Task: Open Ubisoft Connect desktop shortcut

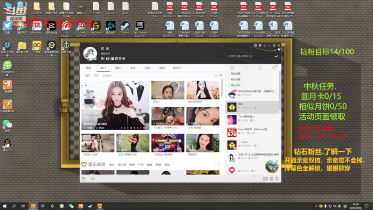Action: [x=81, y=29]
